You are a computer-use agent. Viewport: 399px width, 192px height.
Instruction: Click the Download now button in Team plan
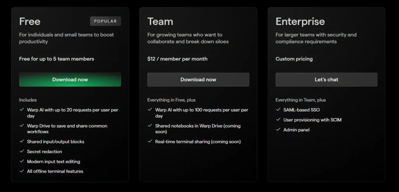click(198, 80)
